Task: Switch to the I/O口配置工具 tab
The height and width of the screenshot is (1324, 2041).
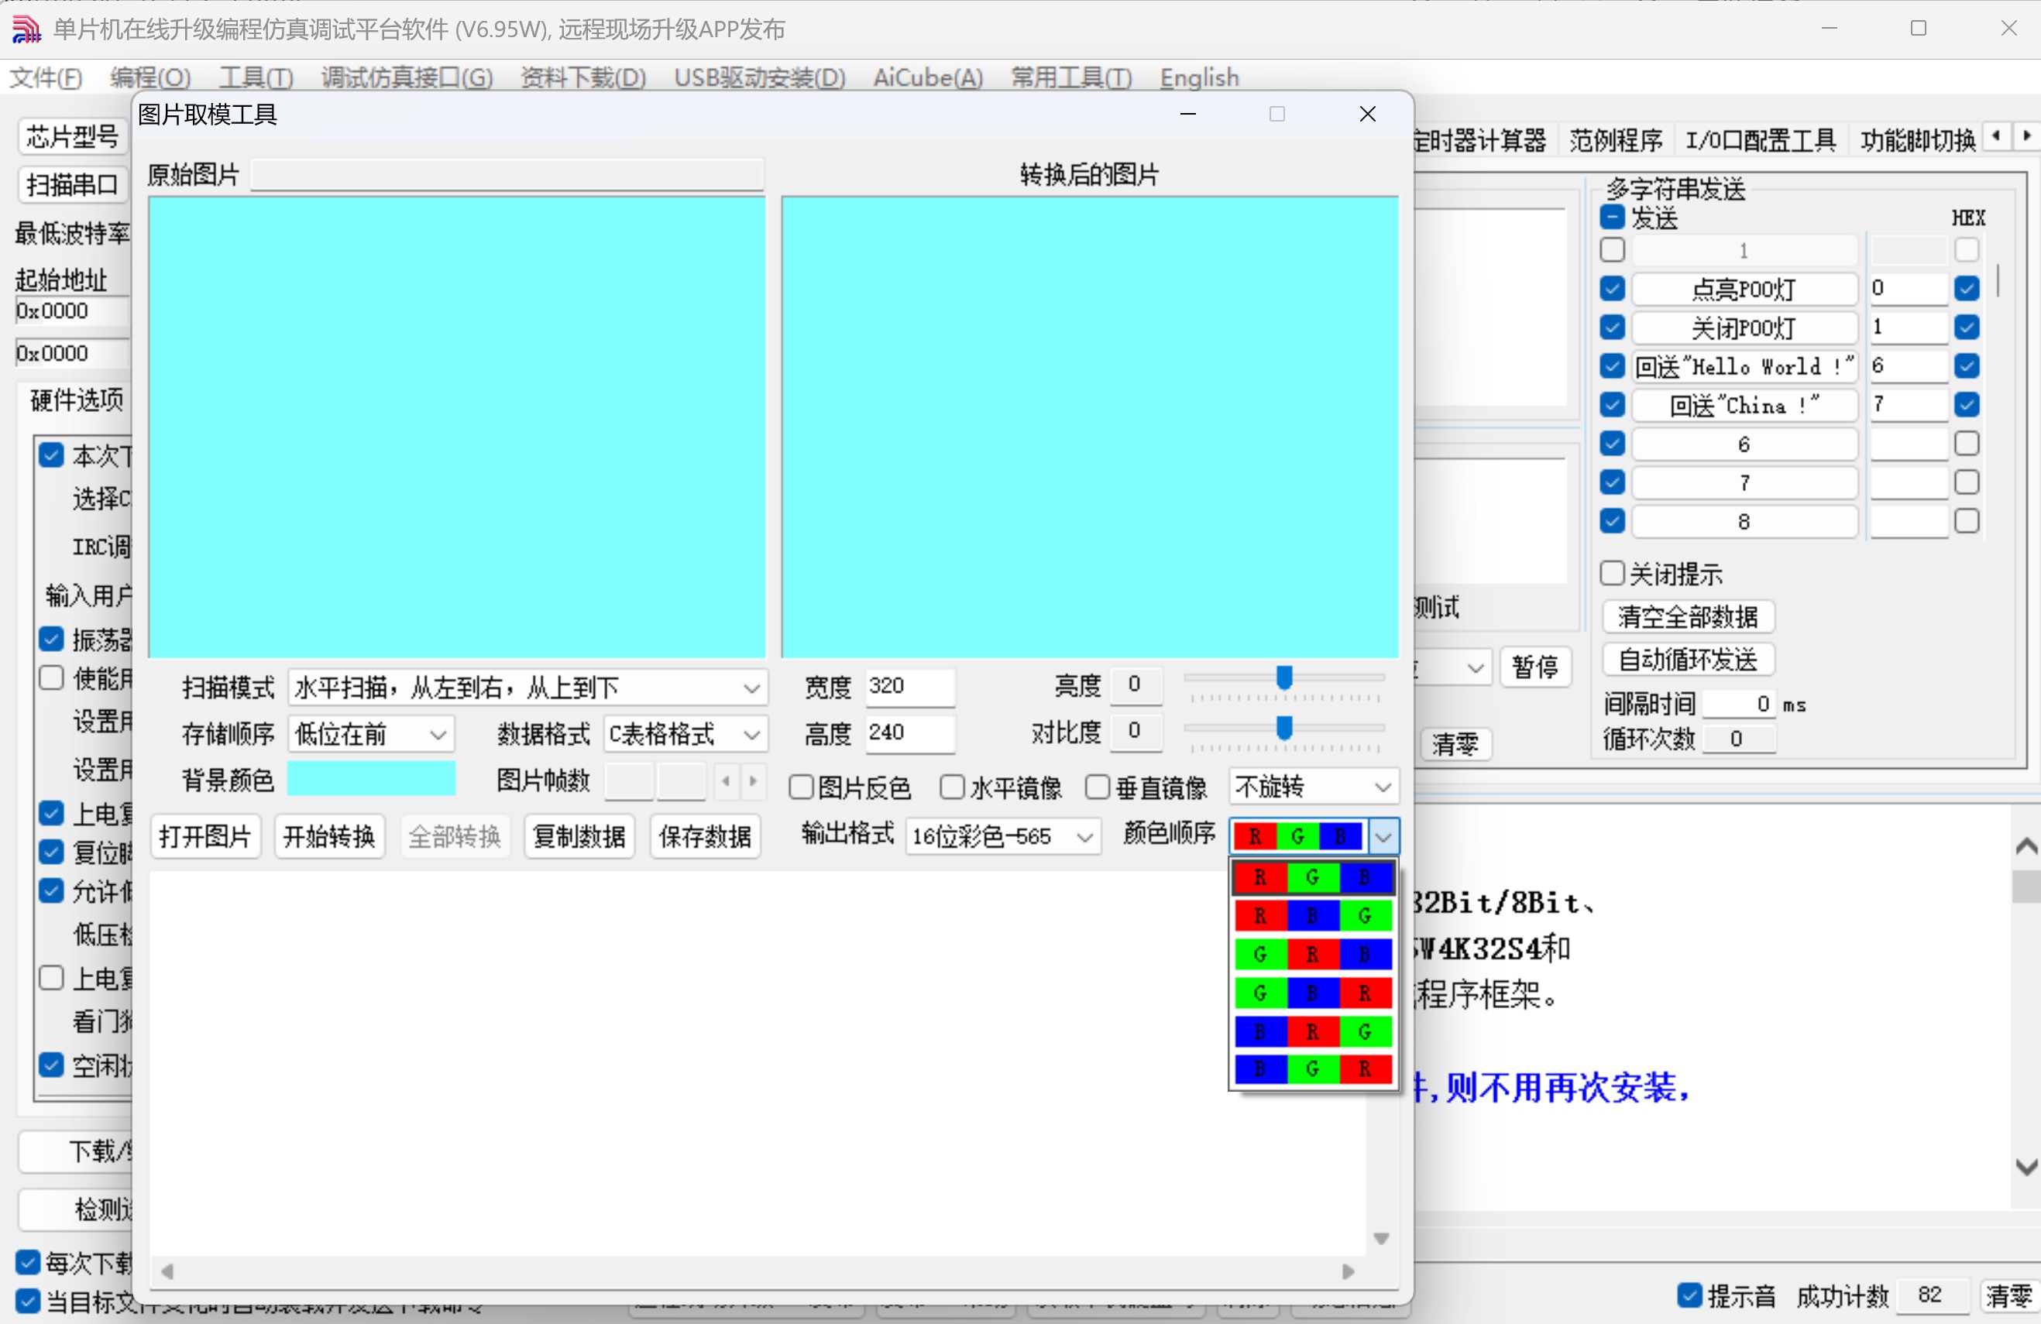Action: 1760,139
